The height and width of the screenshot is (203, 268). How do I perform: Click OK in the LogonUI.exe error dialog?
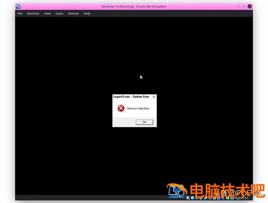pos(144,122)
